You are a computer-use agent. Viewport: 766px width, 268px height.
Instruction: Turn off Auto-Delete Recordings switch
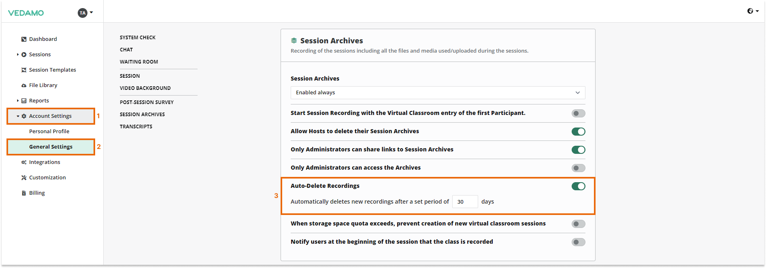578,186
